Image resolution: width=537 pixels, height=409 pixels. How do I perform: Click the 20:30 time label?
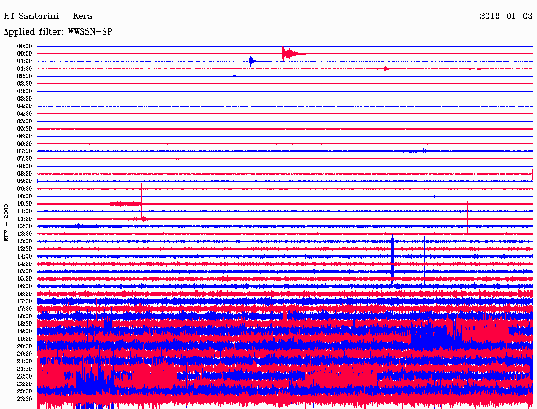tap(25, 353)
